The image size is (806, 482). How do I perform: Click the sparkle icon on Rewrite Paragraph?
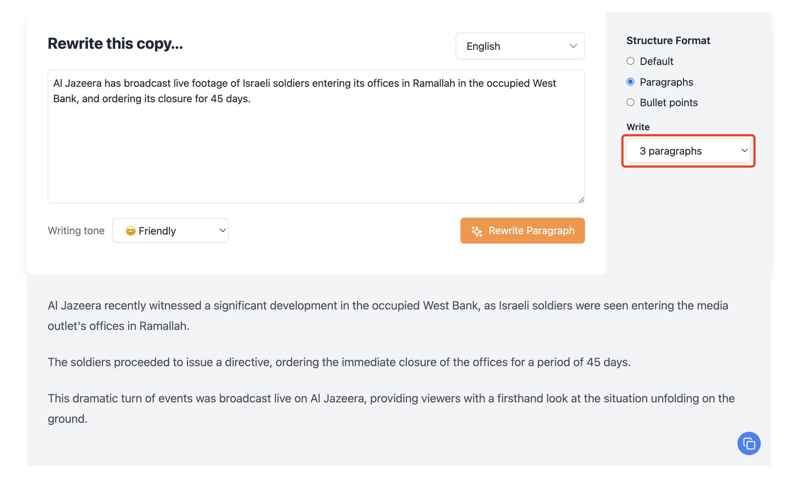(477, 231)
